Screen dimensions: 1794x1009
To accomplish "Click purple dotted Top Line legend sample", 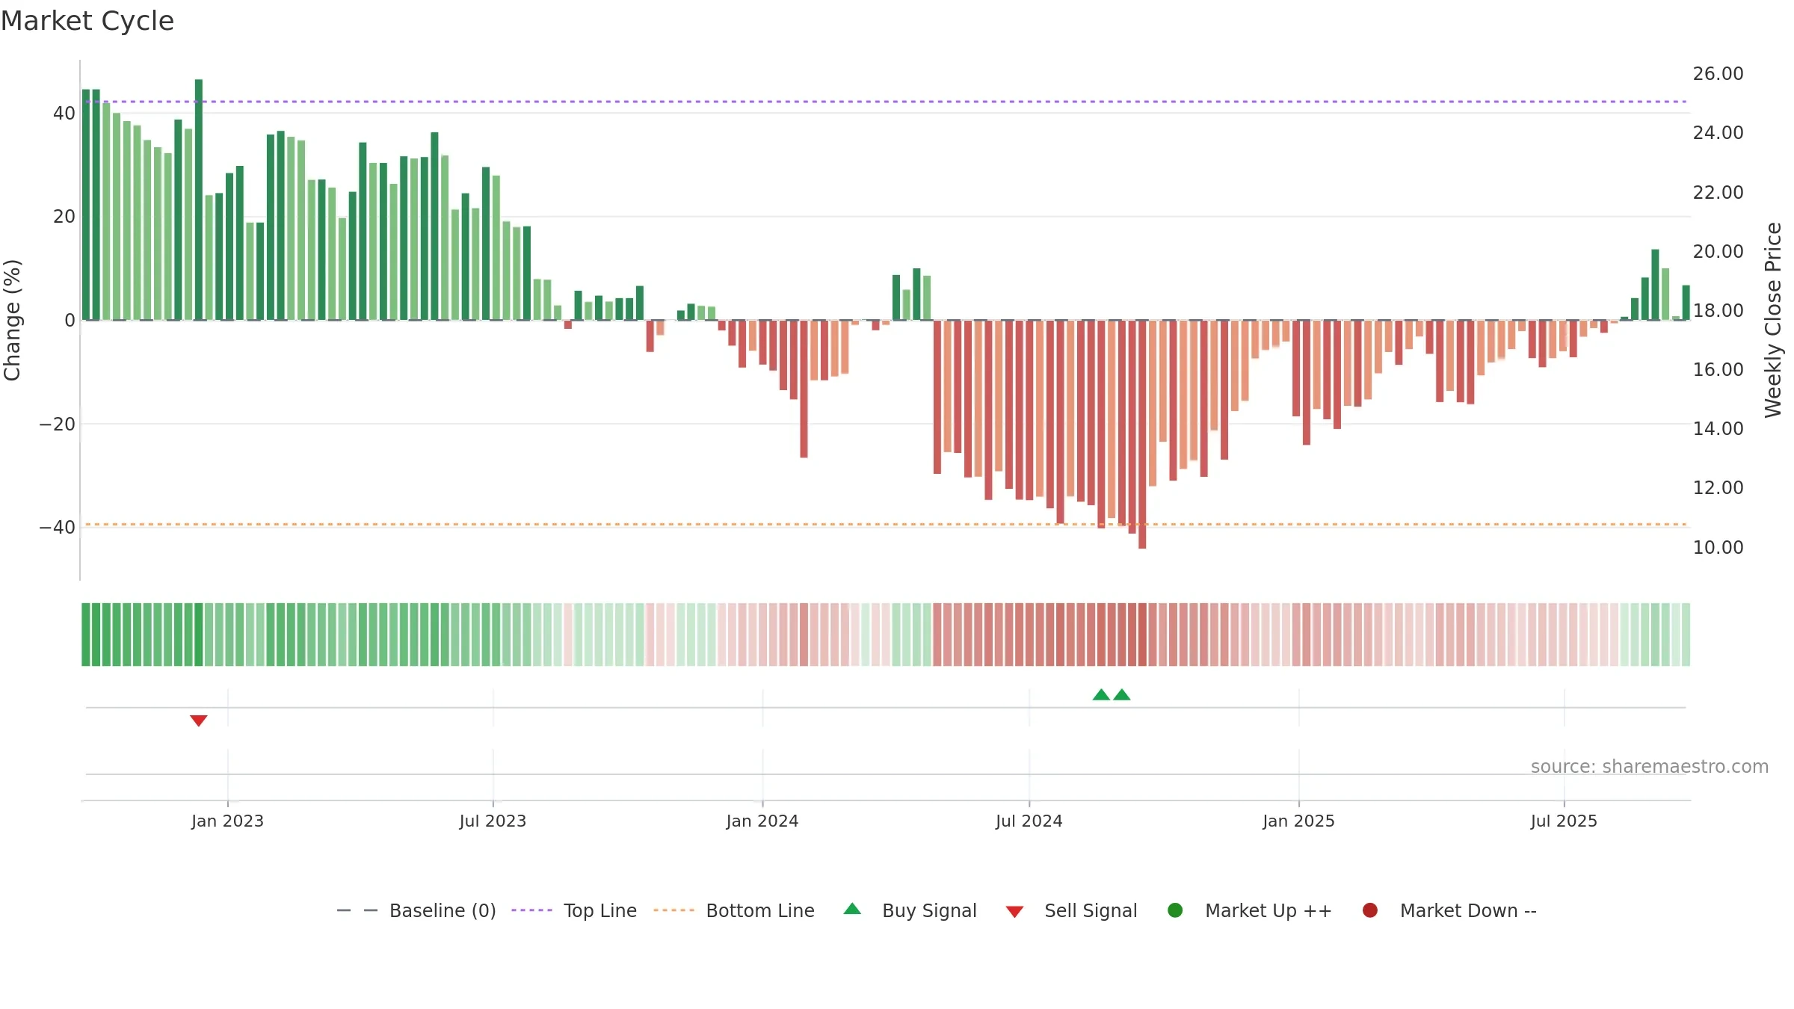I will (x=531, y=910).
